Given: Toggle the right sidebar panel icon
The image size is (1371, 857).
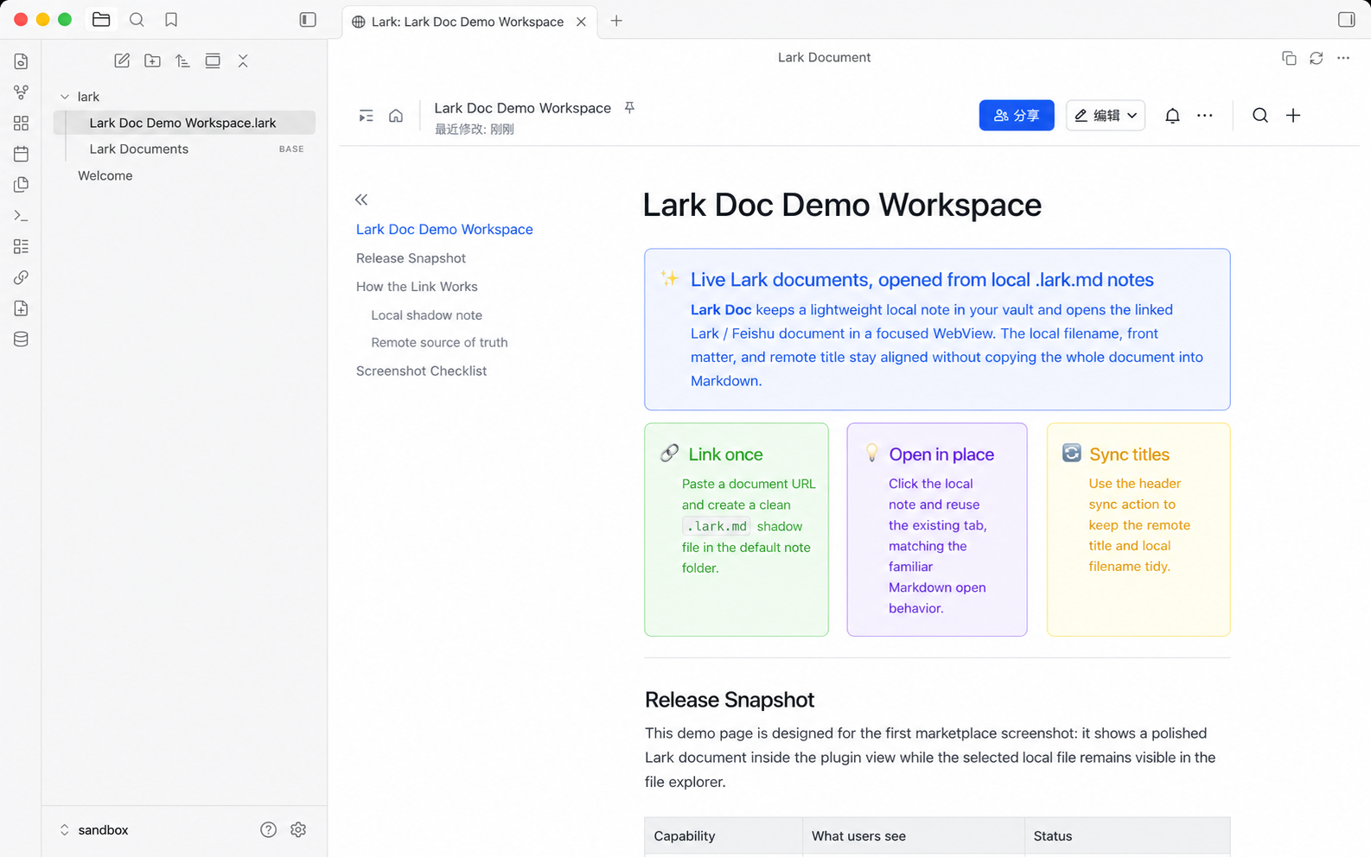Looking at the screenshot, I should click(x=1346, y=20).
